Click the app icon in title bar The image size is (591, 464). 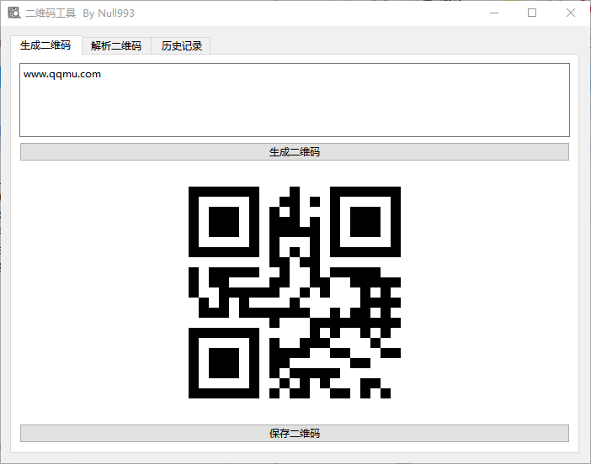14,13
